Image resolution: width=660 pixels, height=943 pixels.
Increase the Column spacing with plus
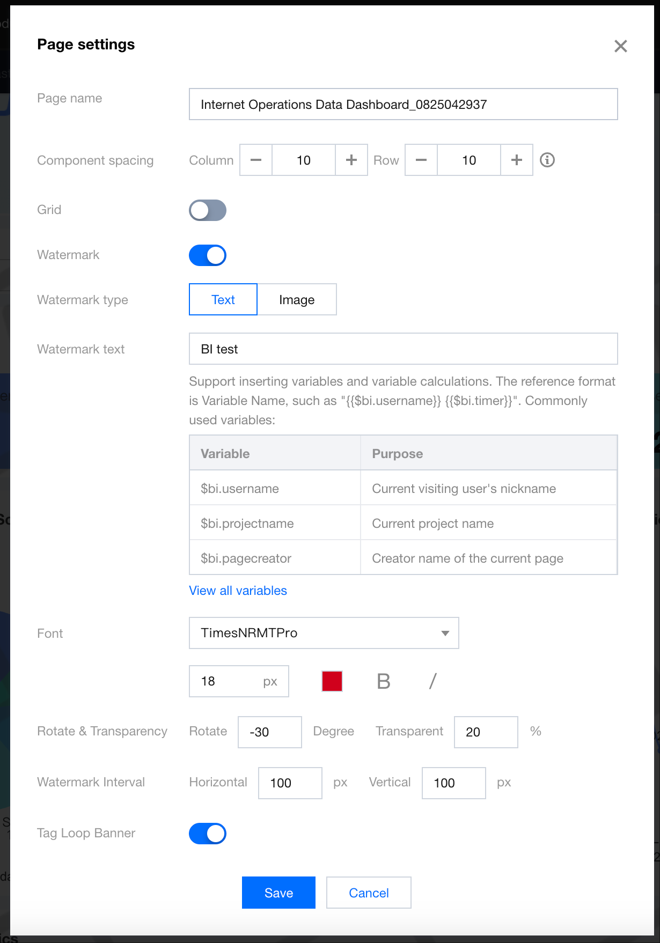click(351, 160)
